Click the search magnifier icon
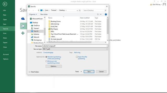 coord(105,10)
